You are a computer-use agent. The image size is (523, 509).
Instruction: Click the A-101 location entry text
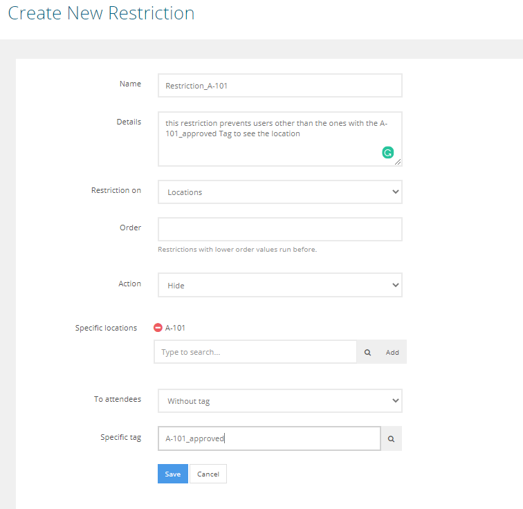point(175,328)
